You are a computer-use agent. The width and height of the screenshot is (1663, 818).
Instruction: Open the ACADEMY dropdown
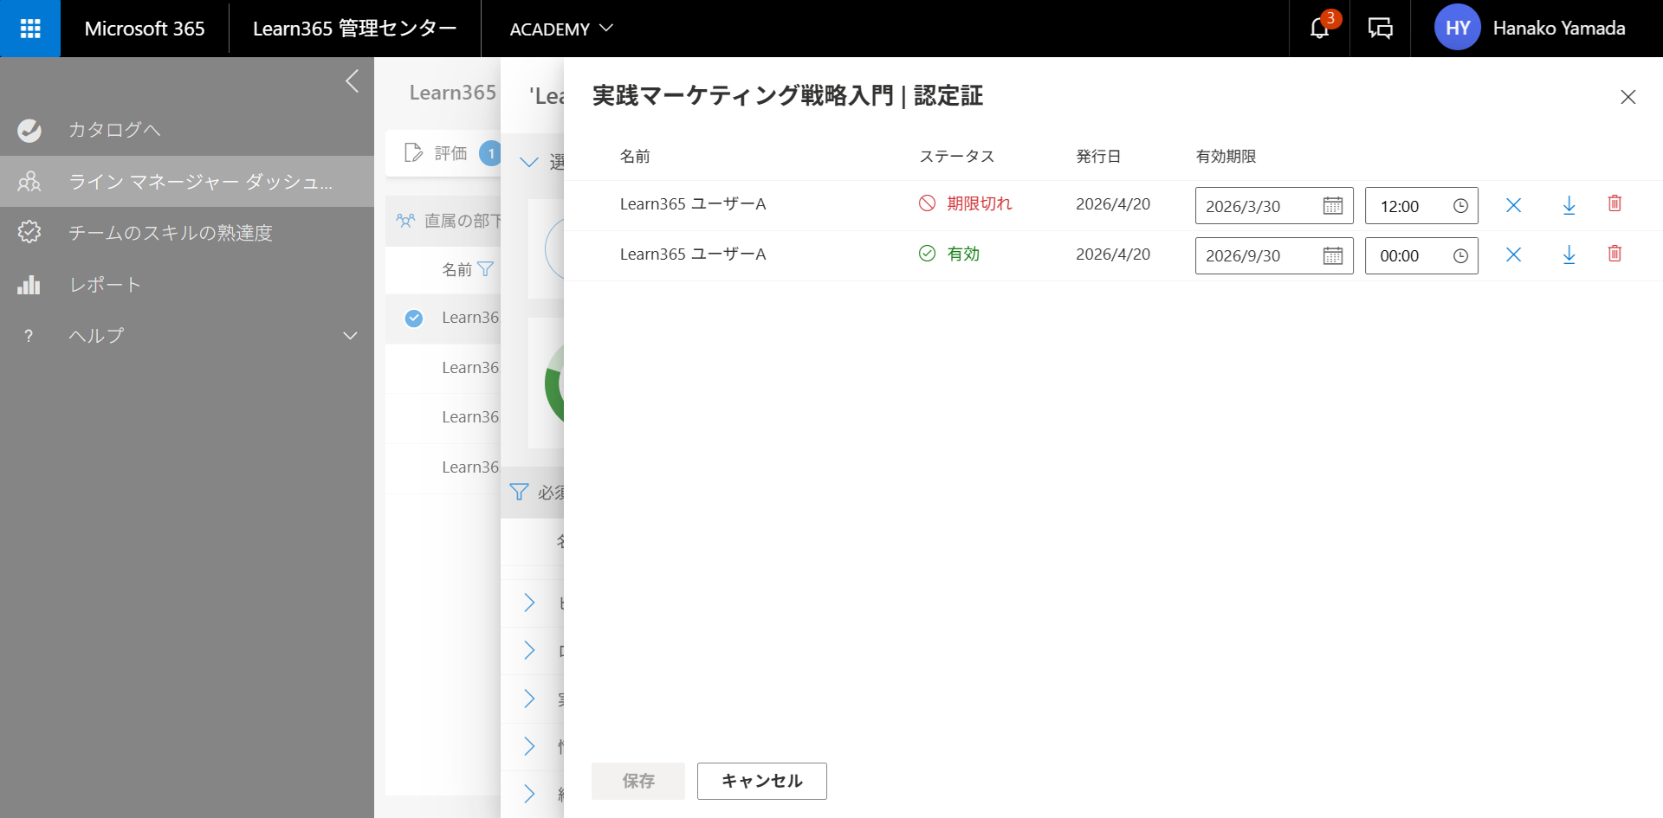561,29
